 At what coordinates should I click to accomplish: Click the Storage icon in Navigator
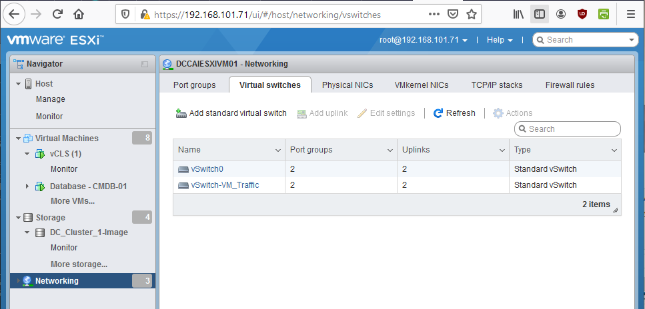click(29, 217)
